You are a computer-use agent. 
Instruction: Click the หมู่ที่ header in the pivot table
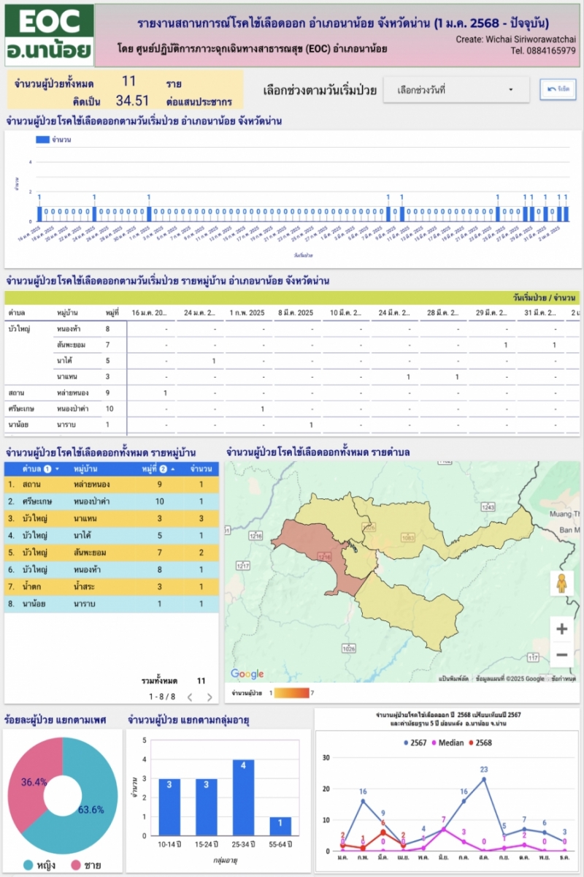tap(112, 313)
